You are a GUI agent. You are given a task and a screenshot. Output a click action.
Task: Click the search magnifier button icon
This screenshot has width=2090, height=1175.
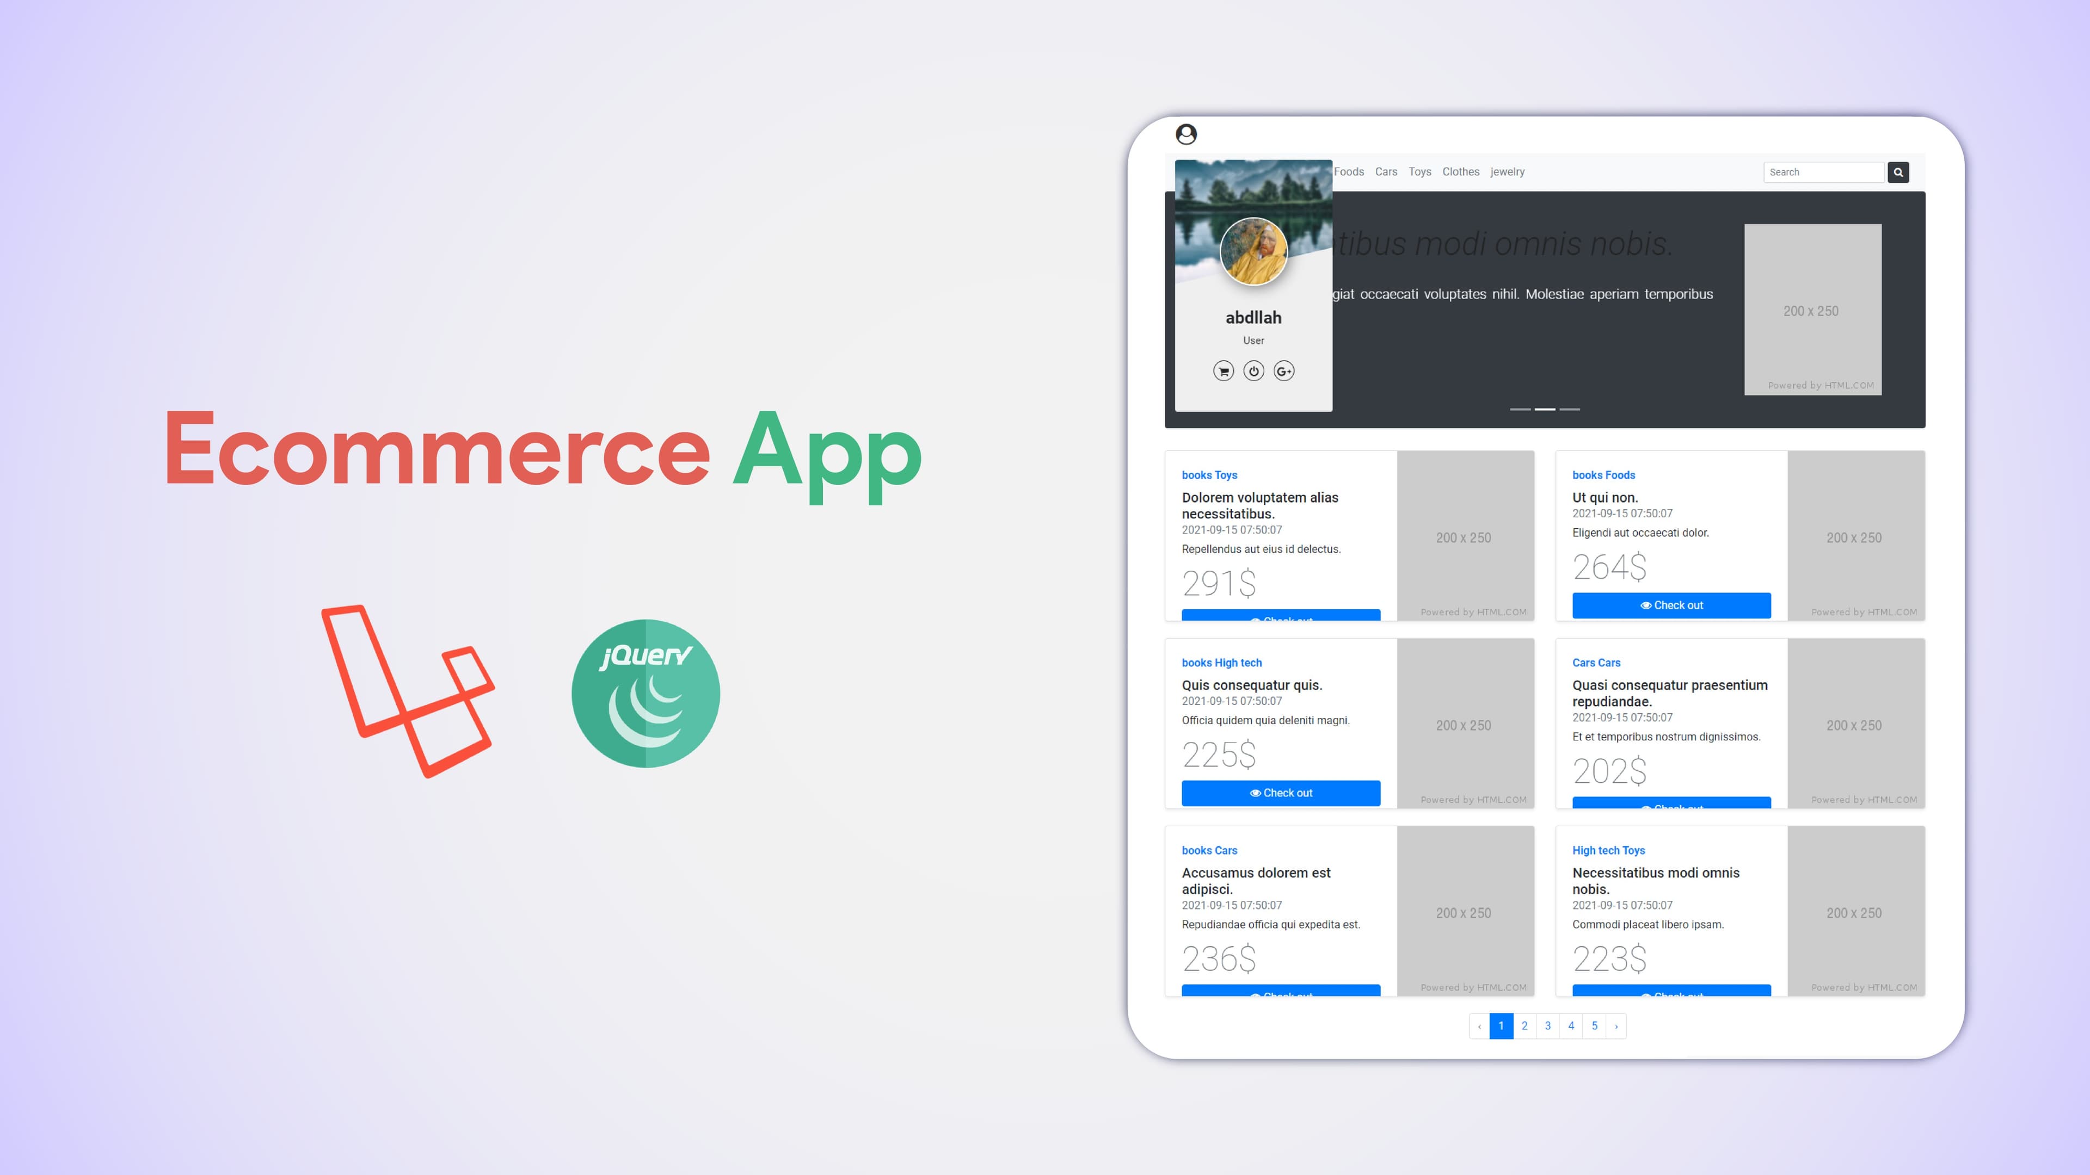[1898, 171]
